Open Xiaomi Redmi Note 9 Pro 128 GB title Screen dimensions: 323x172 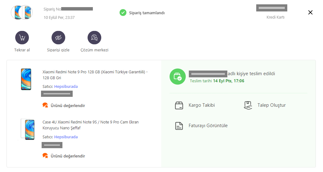(95, 75)
